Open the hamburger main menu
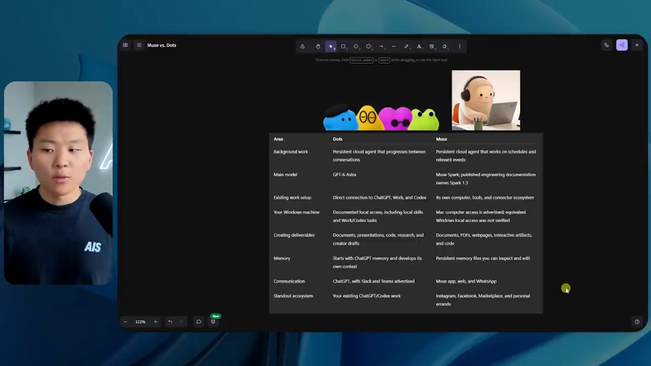Screen dimensions: 651x366 pyautogui.click(x=139, y=45)
